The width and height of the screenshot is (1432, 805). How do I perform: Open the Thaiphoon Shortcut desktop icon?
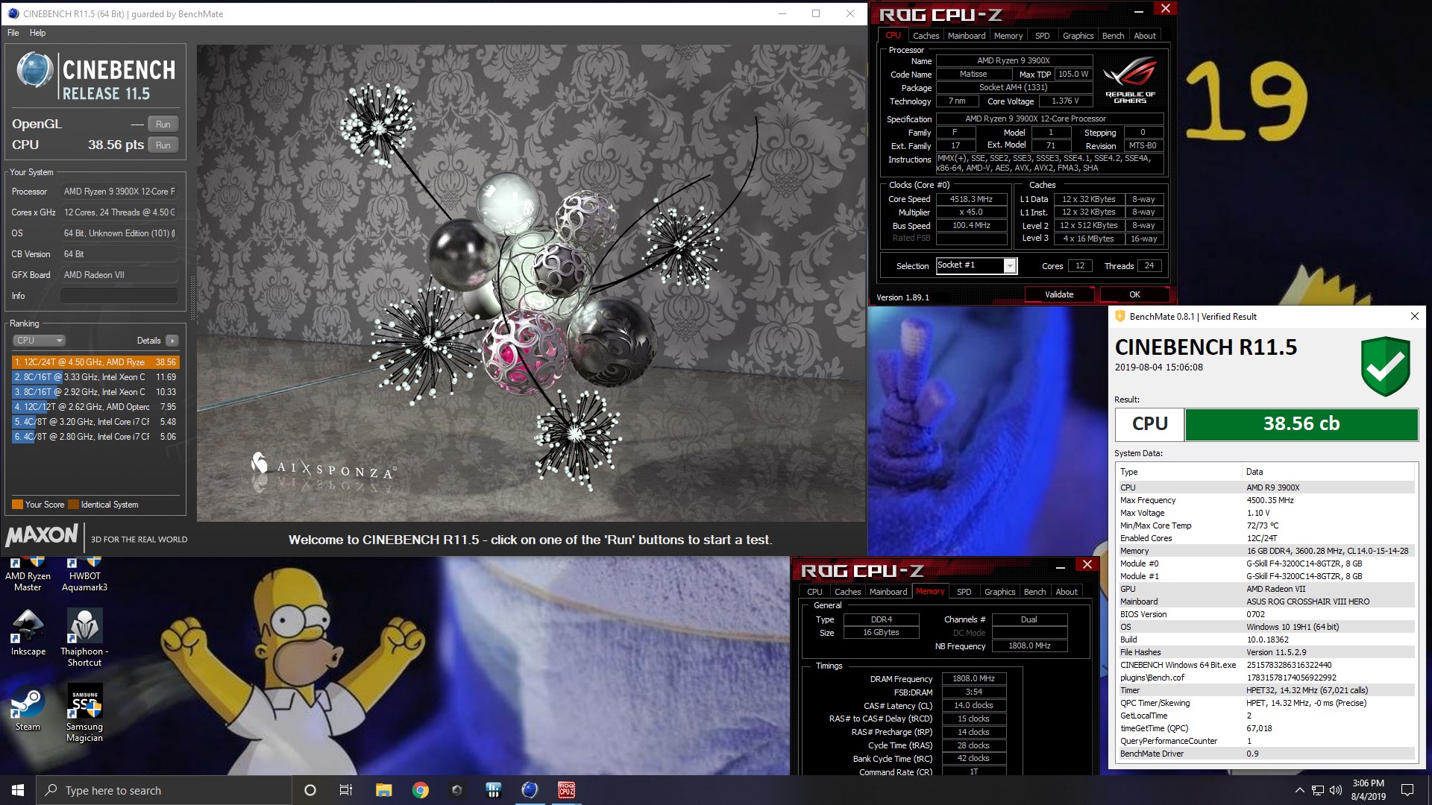click(x=84, y=637)
